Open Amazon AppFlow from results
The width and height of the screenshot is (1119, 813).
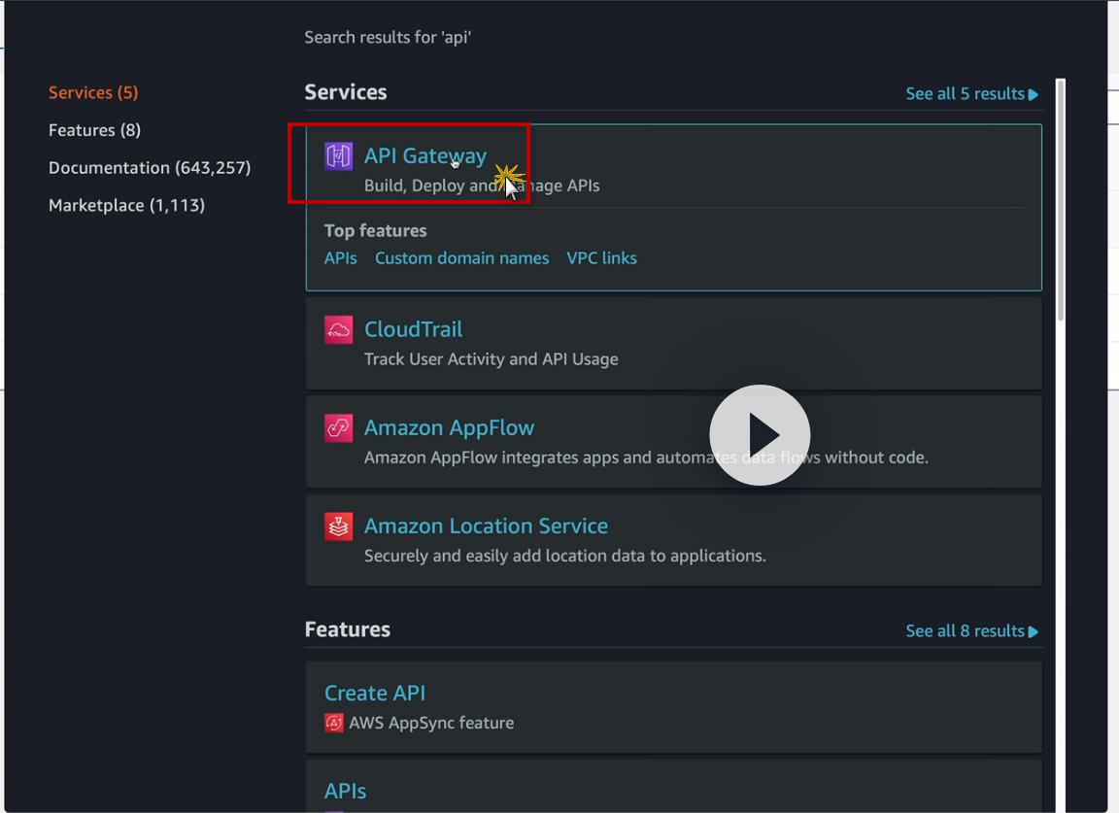pyautogui.click(x=449, y=427)
